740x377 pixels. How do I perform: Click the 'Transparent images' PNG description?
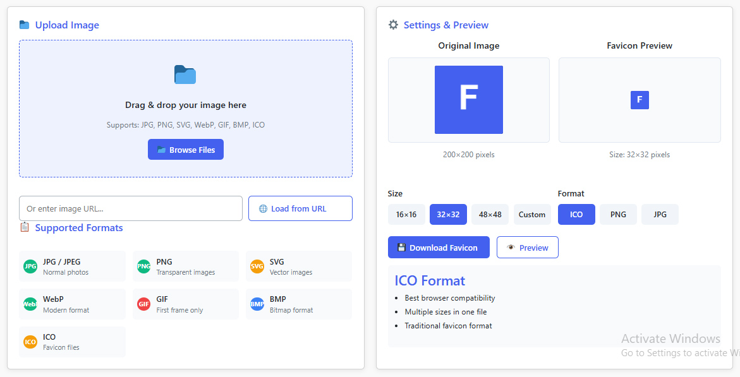(x=185, y=272)
